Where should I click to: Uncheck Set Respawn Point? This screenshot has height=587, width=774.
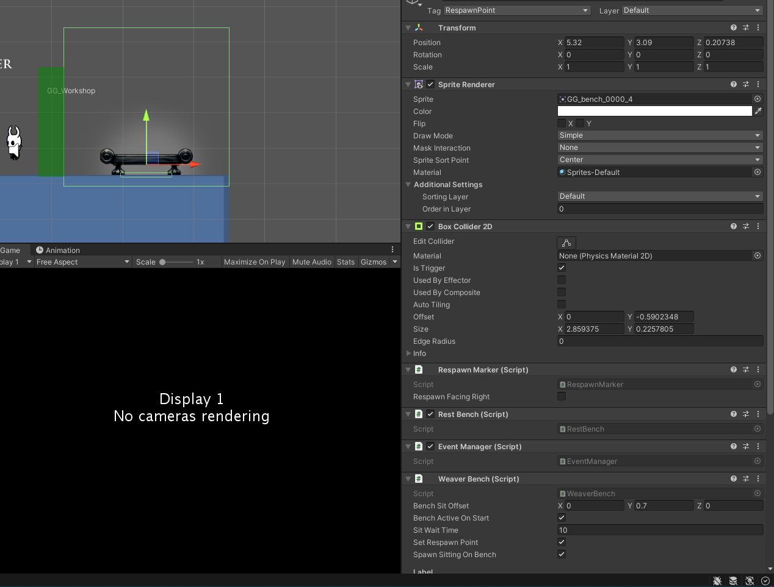click(562, 542)
